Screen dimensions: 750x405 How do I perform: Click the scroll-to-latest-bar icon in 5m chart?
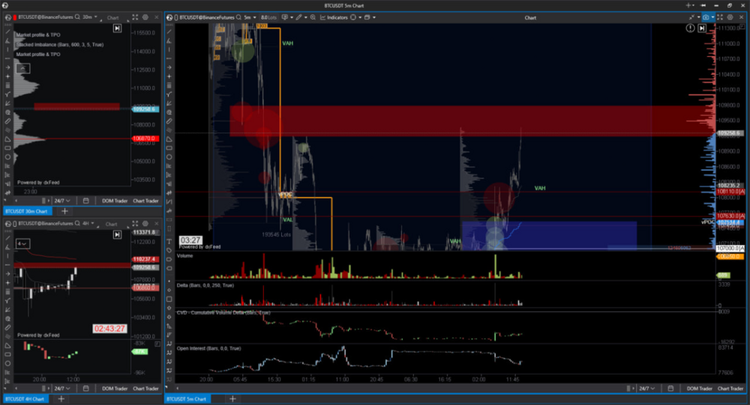point(702,28)
